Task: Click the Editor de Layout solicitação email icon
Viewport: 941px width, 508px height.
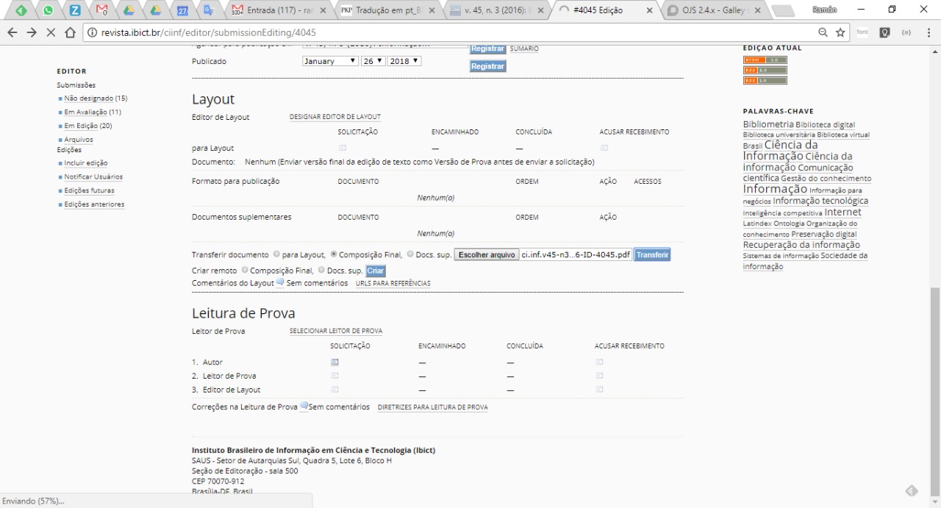Action: tap(334, 390)
